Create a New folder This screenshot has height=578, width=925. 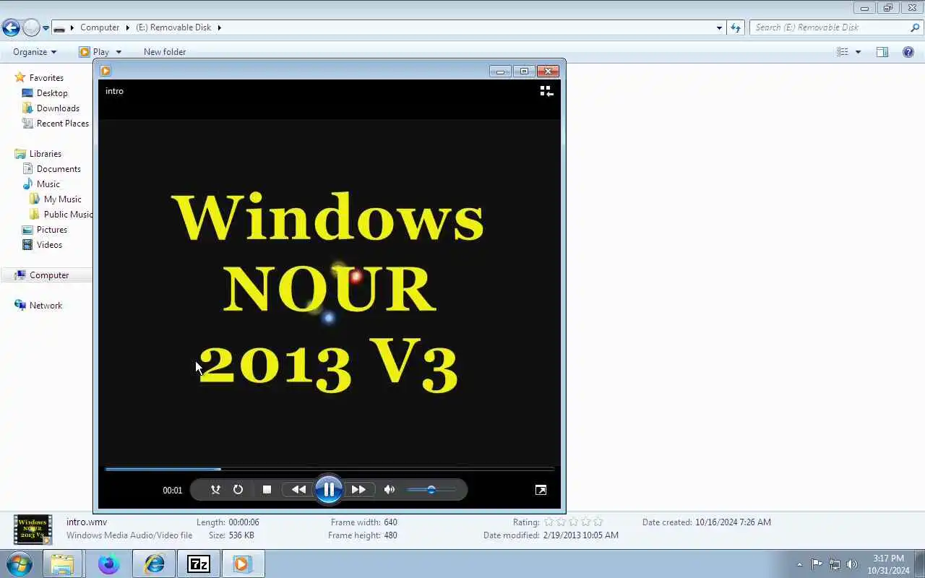click(x=165, y=52)
